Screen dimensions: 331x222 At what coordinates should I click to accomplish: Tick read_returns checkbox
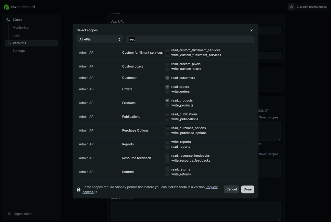pyautogui.click(x=167, y=169)
